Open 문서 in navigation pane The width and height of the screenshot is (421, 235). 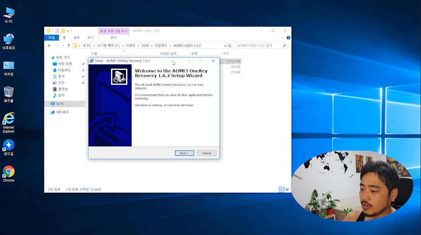tap(61, 77)
